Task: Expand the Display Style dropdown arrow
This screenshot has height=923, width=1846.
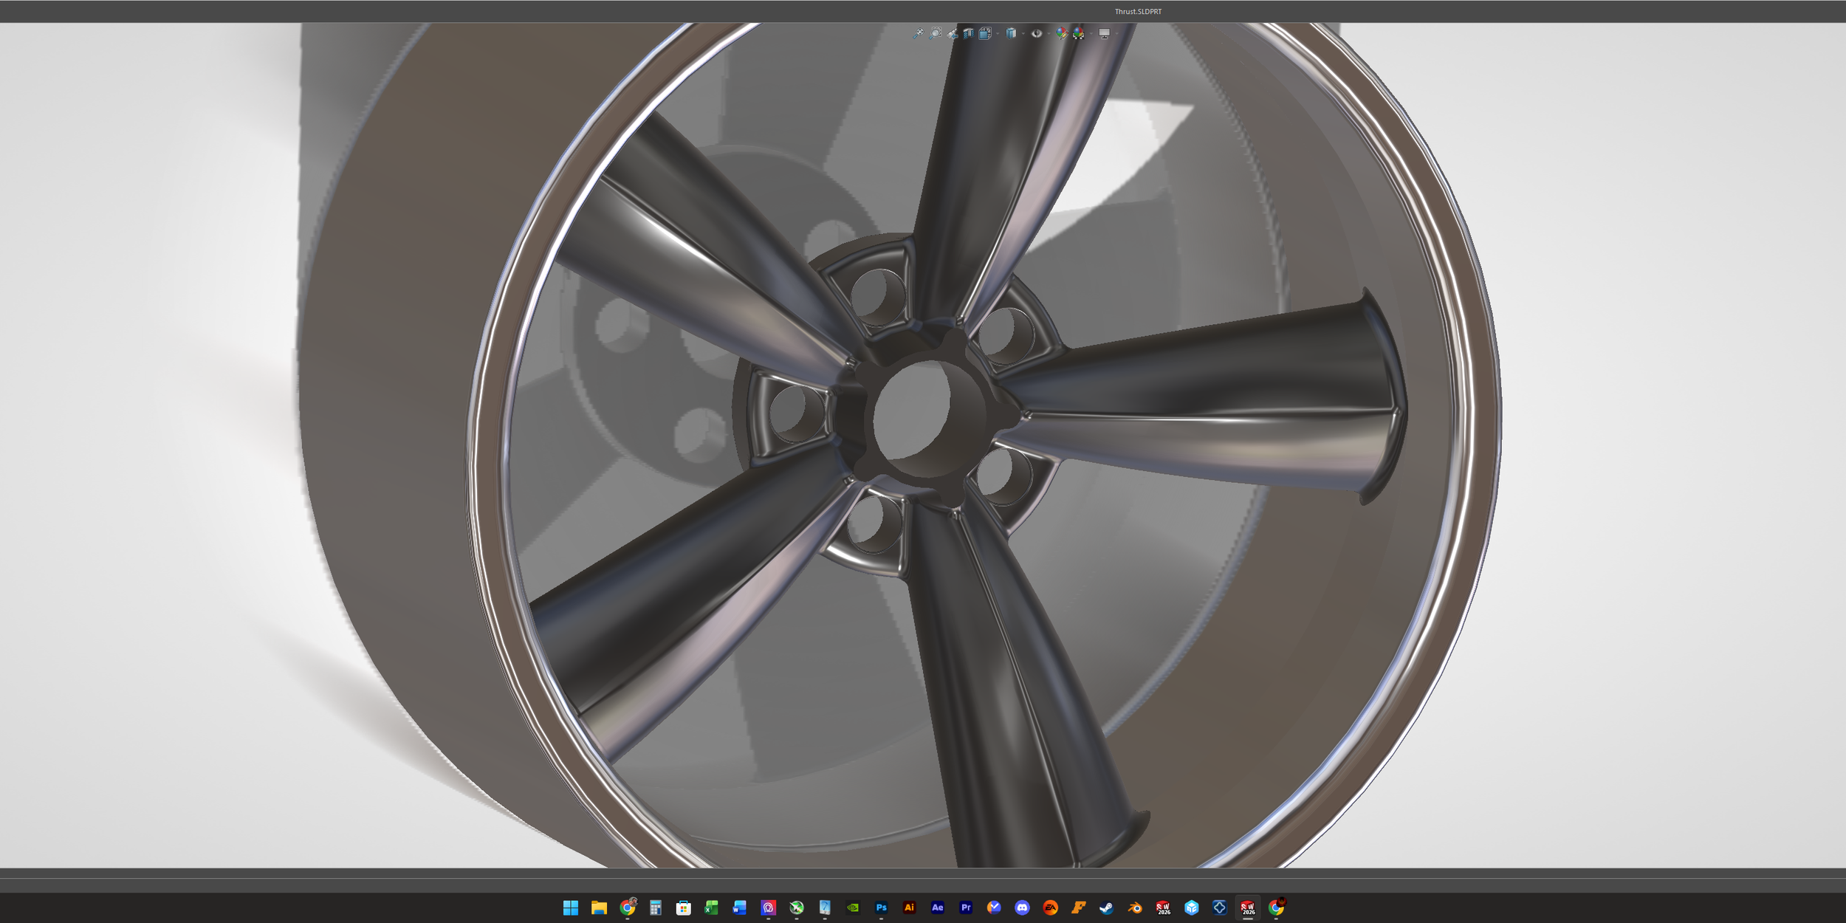Action: 1023,33
